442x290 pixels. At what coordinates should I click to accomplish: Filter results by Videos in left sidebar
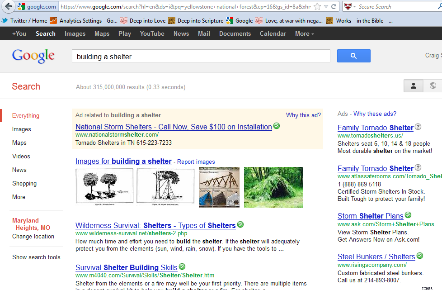coord(21,156)
